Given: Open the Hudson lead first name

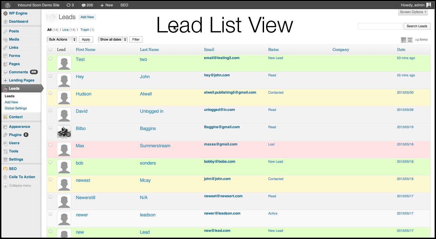Looking at the screenshot, I should click(x=84, y=94).
